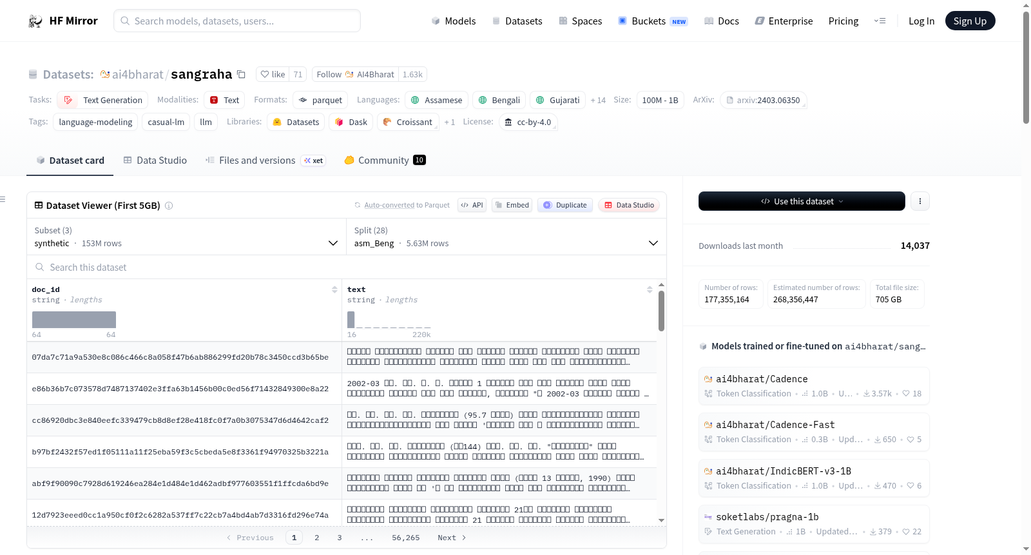Open the Buckets menu
The height and width of the screenshot is (555, 1031).
pyautogui.click(x=653, y=21)
